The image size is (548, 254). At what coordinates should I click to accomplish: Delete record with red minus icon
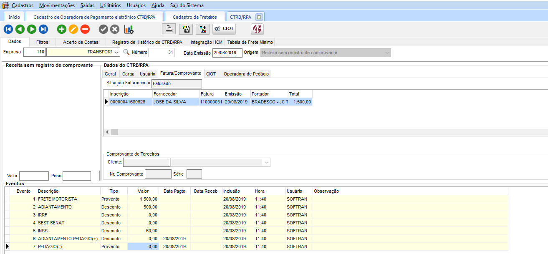pyautogui.click(x=85, y=29)
